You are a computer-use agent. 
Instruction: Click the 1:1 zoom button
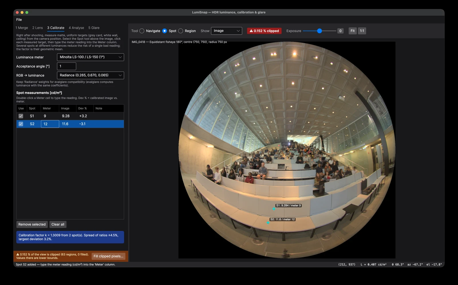click(x=362, y=31)
